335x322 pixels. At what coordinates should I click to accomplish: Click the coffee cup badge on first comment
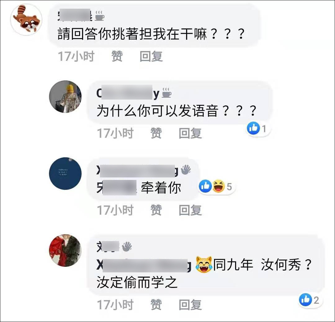(x=99, y=16)
